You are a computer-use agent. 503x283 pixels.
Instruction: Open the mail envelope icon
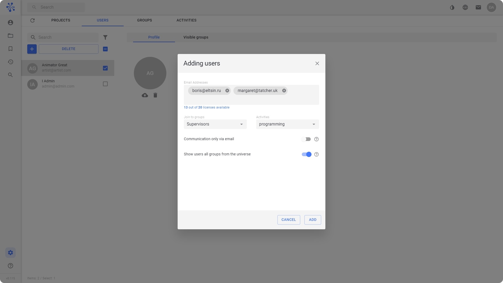pyautogui.click(x=478, y=7)
